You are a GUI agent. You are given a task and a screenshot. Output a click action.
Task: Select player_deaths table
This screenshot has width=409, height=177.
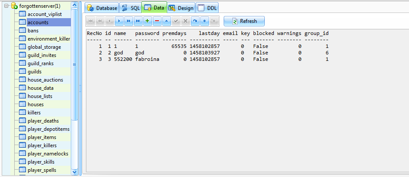[43, 121]
